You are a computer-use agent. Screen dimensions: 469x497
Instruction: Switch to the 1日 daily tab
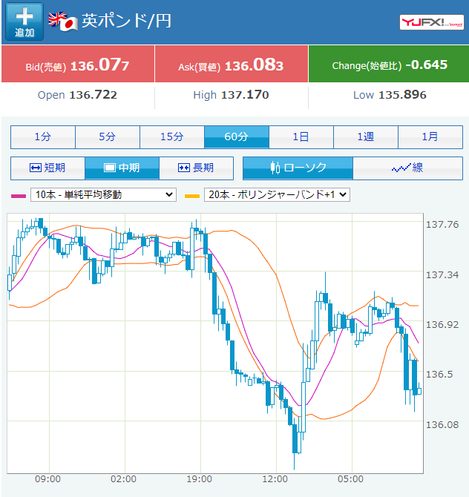(301, 136)
